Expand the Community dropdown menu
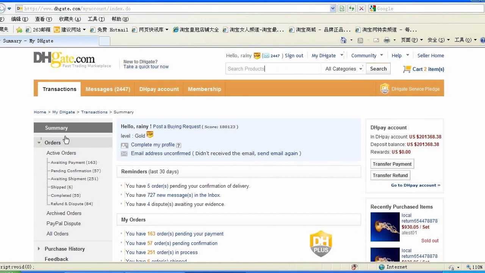Image resolution: width=485 pixels, height=273 pixels. (382, 55)
